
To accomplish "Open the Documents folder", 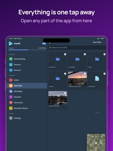I will [x=58, y=61].
